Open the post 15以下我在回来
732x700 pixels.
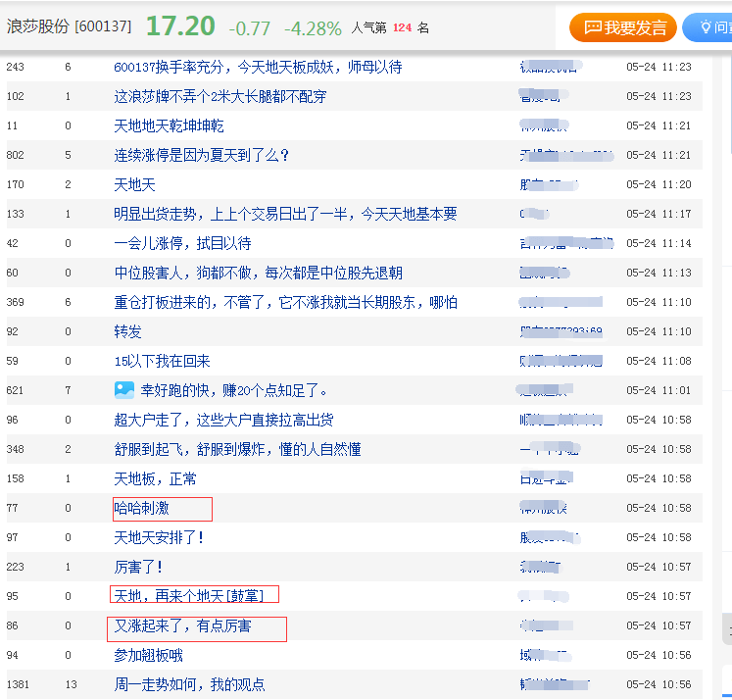click(162, 361)
